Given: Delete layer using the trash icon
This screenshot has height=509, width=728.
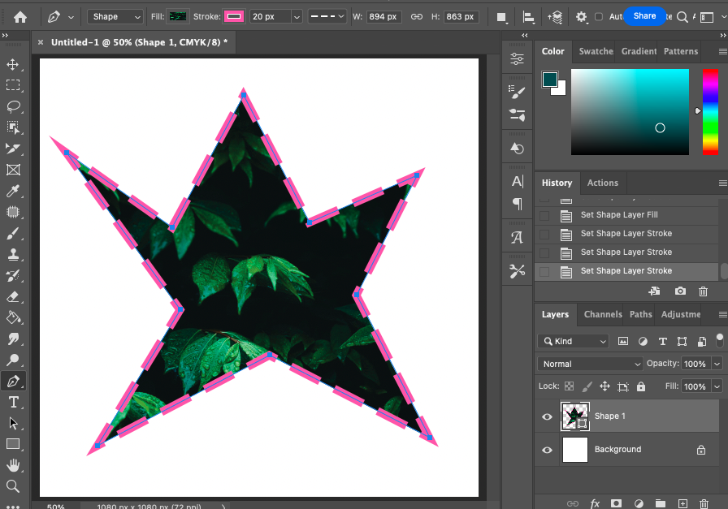Looking at the screenshot, I should [704, 504].
